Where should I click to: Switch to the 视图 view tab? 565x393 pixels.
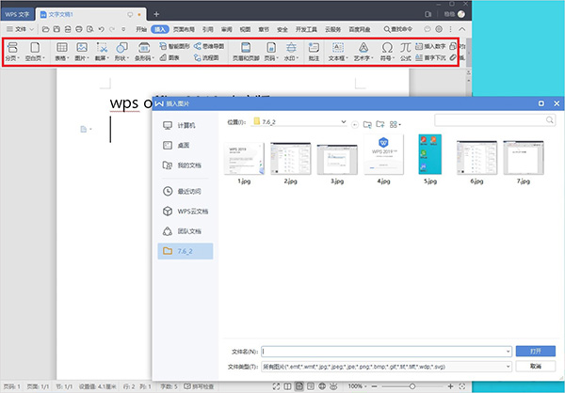246,29
